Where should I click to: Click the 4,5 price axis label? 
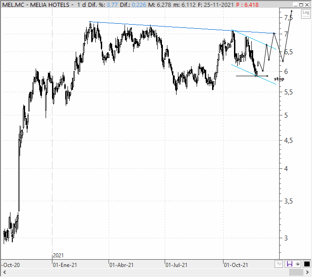pos(288,141)
